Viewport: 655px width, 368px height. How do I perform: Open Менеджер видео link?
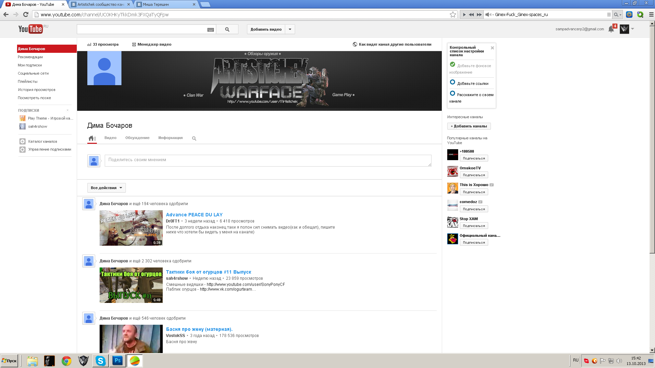coord(152,44)
